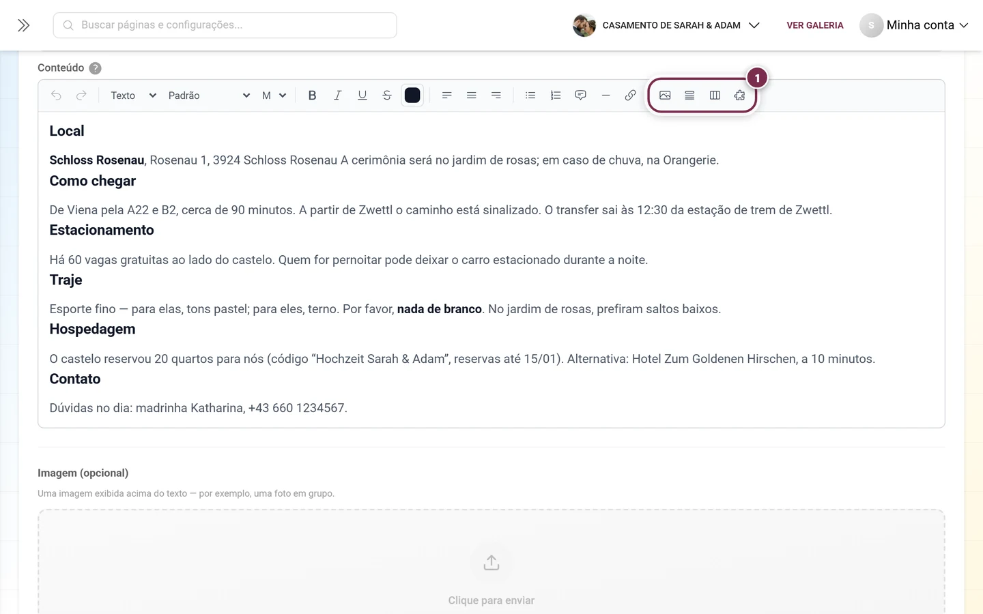Insert a bulleted list
The width and height of the screenshot is (983, 614).
click(x=530, y=96)
